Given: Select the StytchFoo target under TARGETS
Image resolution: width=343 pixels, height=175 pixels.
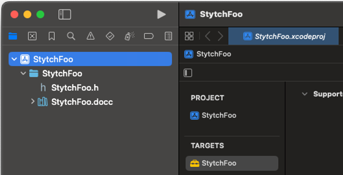Looking at the screenshot, I should pos(232,163).
